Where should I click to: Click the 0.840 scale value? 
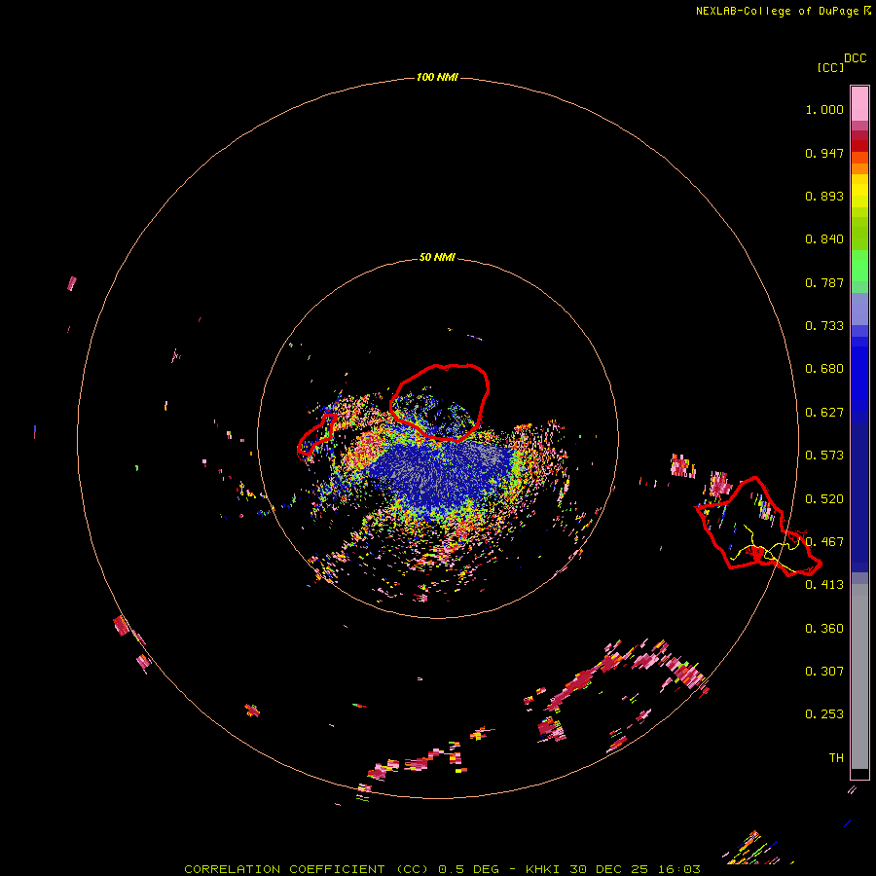coord(824,239)
